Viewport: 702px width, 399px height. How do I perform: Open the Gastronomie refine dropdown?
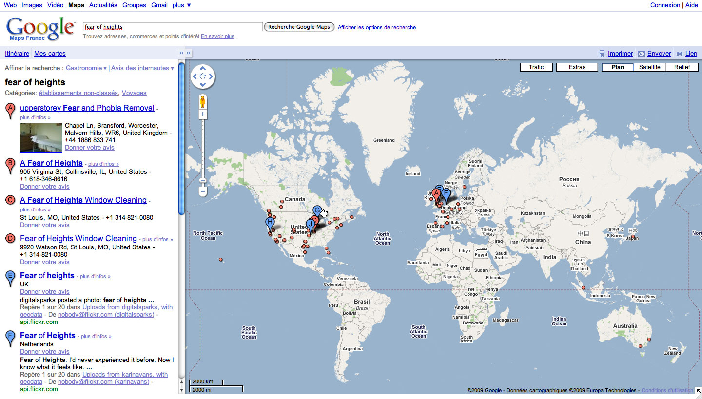(x=86, y=68)
